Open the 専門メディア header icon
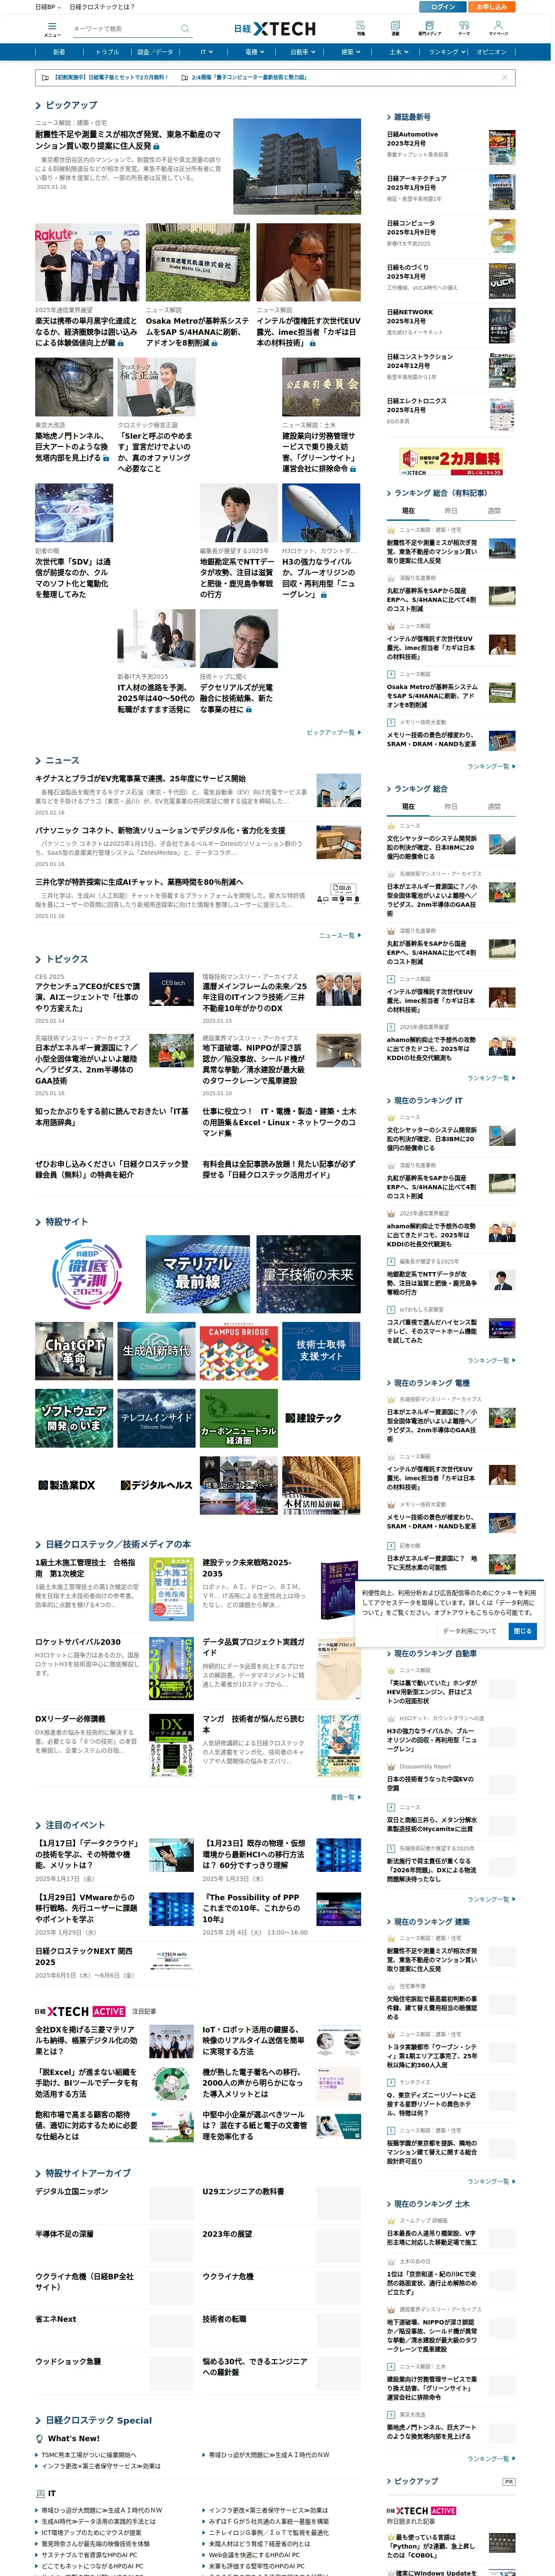555x2576 pixels. [x=429, y=28]
